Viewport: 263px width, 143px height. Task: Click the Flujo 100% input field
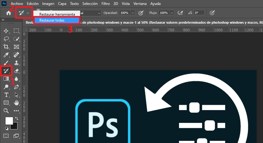pyautogui.click(x=164, y=13)
